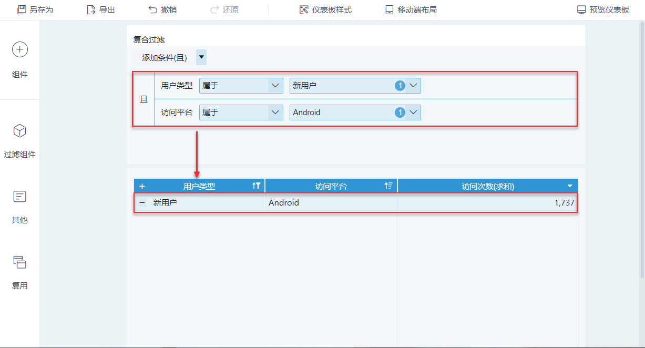645x348 pixels.
Task: Click the Android table cell
Action: (x=331, y=202)
